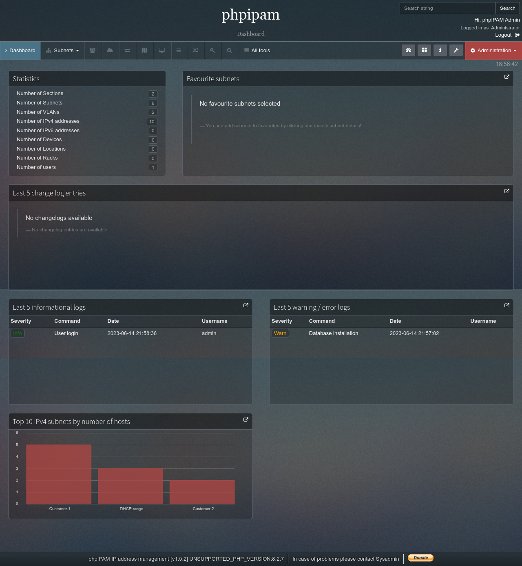Open the Devices monitor icon
This screenshot has width=522, height=566.
pos(162,51)
